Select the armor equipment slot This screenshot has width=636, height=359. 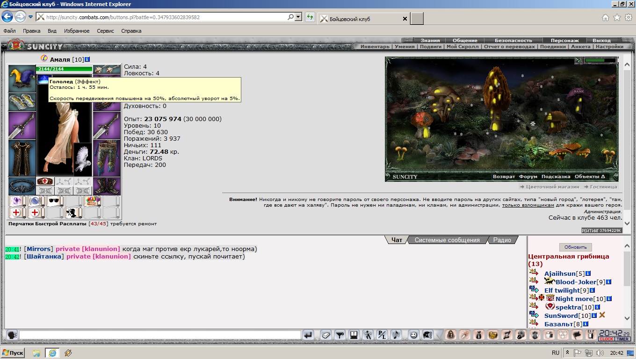22,158
